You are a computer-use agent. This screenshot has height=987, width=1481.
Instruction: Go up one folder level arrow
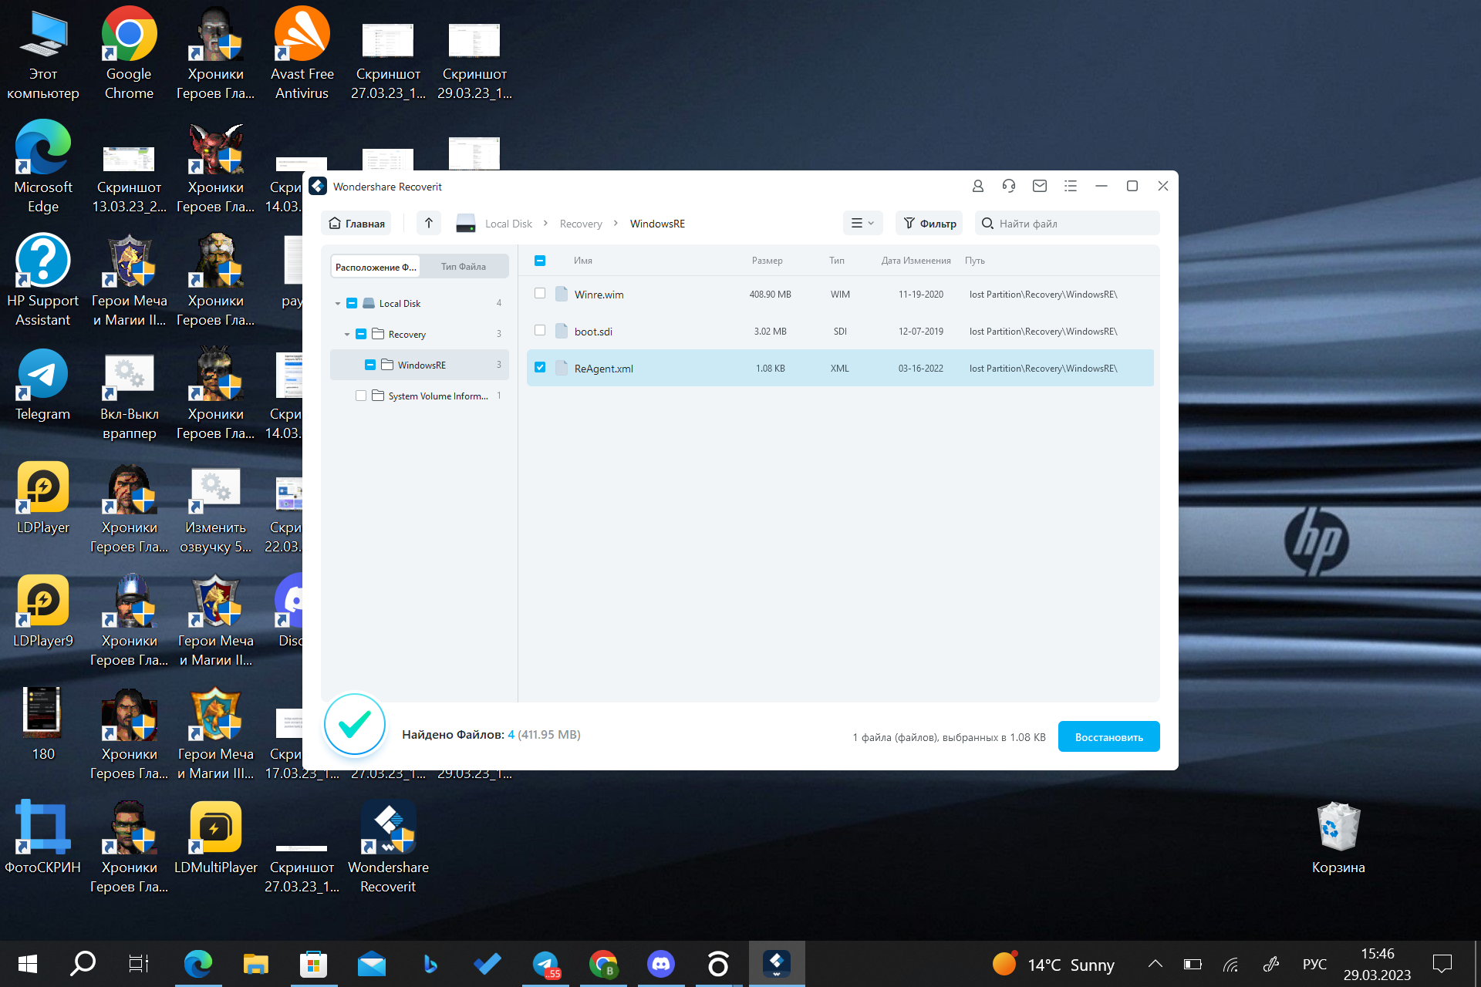coord(429,223)
